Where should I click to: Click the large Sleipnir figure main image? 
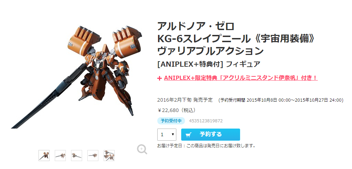(x=77, y=77)
